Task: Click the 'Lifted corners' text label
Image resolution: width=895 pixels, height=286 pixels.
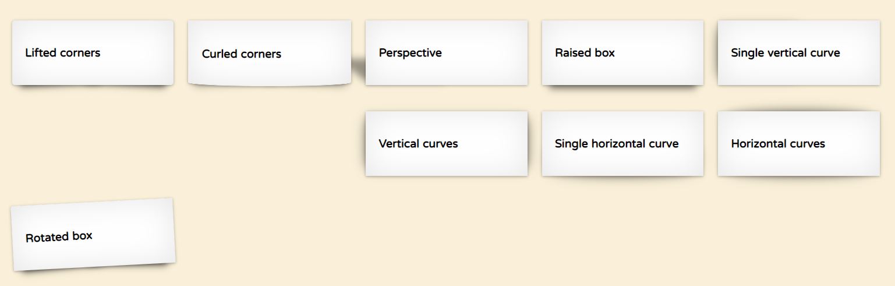Action: 63,52
